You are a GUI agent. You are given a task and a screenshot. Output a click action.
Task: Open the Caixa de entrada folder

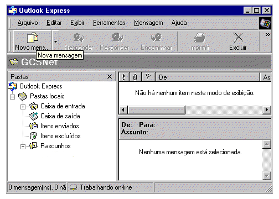click(x=63, y=106)
